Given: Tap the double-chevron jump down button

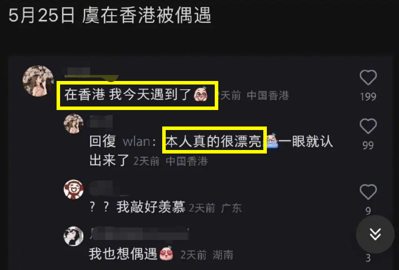Looking at the screenshot, I should (375, 234).
